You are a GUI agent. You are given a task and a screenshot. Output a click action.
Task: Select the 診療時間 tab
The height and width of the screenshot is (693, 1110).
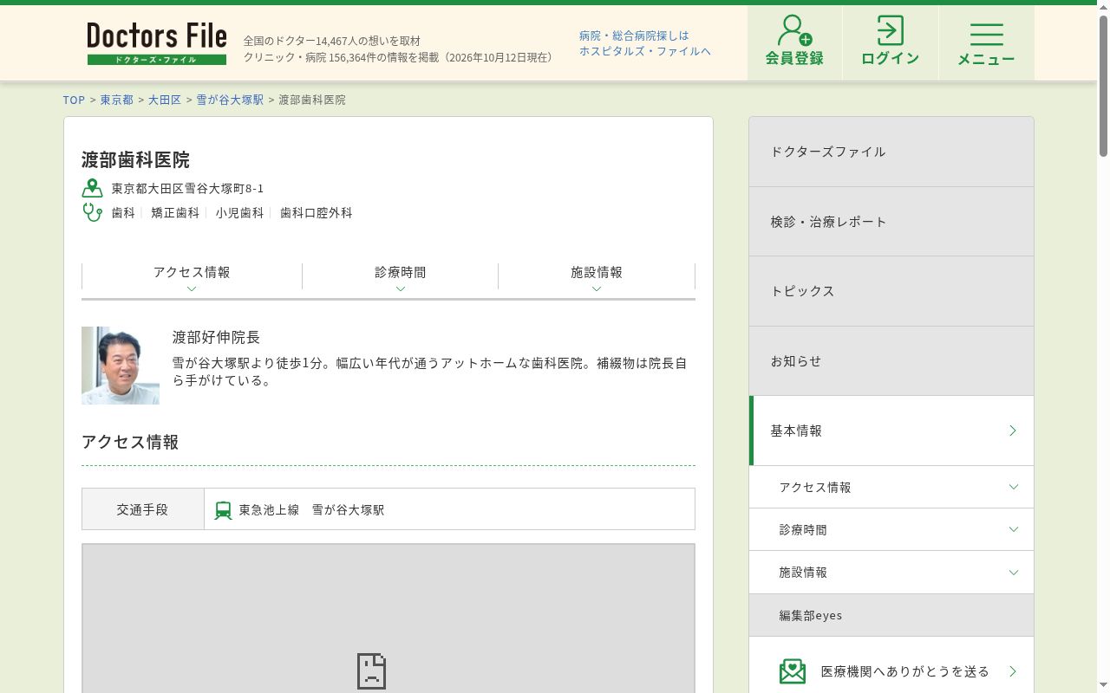(401, 276)
